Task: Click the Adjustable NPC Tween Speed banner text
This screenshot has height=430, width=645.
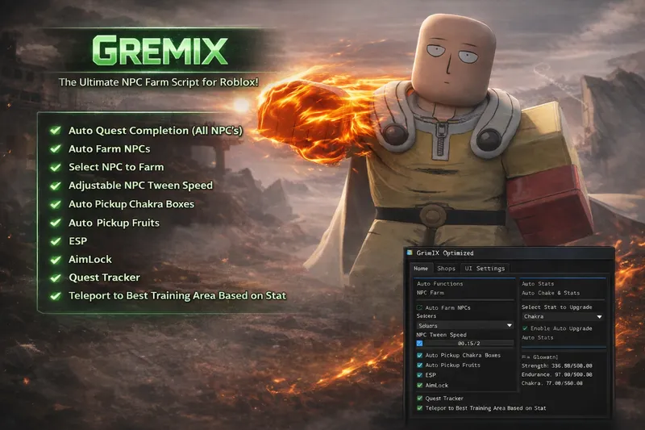Action: (x=140, y=186)
